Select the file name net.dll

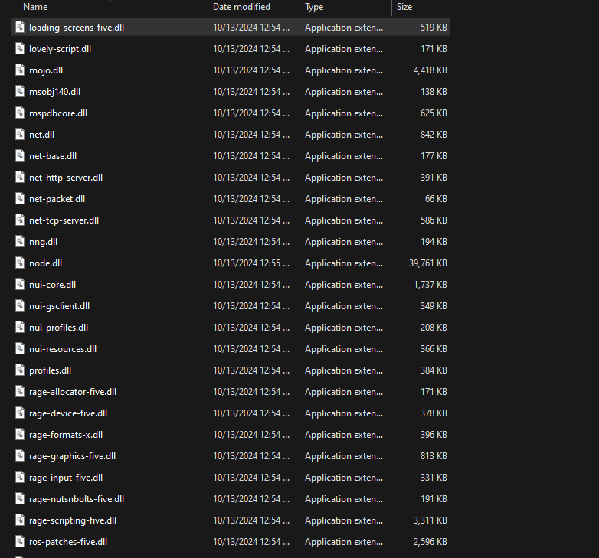pyautogui.click(x=41, y=135)
